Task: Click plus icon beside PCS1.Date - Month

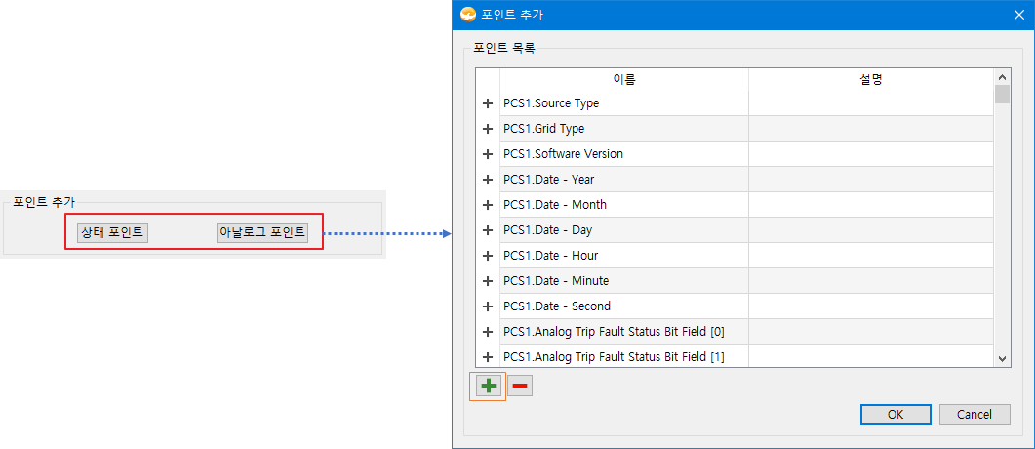Action: coord(488,205)
